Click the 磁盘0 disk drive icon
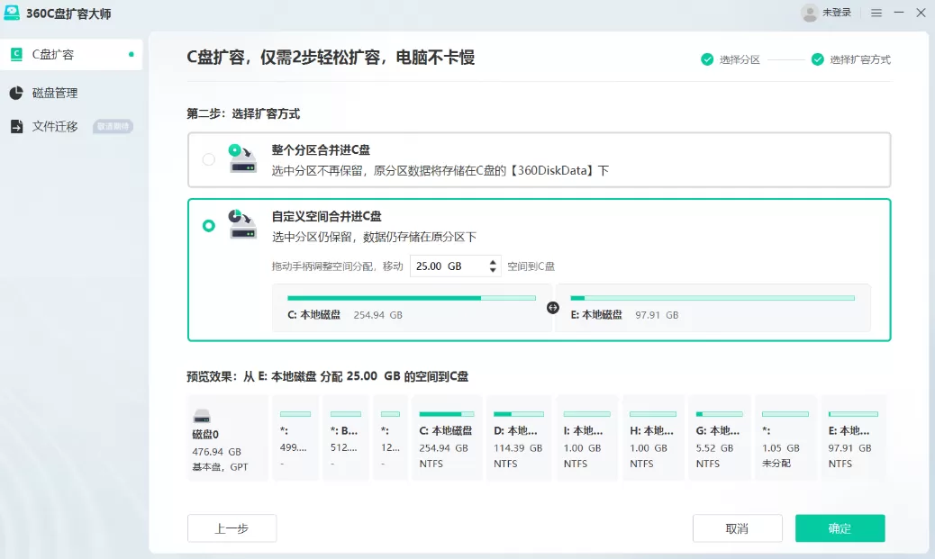Screen dimensions: 935x559 point(202,415)
